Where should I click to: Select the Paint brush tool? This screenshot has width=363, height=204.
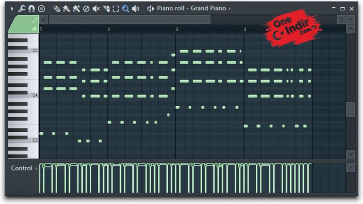click(67, 9)
